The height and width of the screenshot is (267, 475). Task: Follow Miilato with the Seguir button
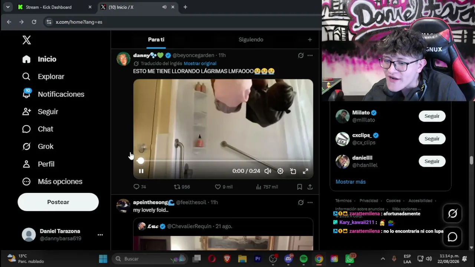[x=432, y=116]
